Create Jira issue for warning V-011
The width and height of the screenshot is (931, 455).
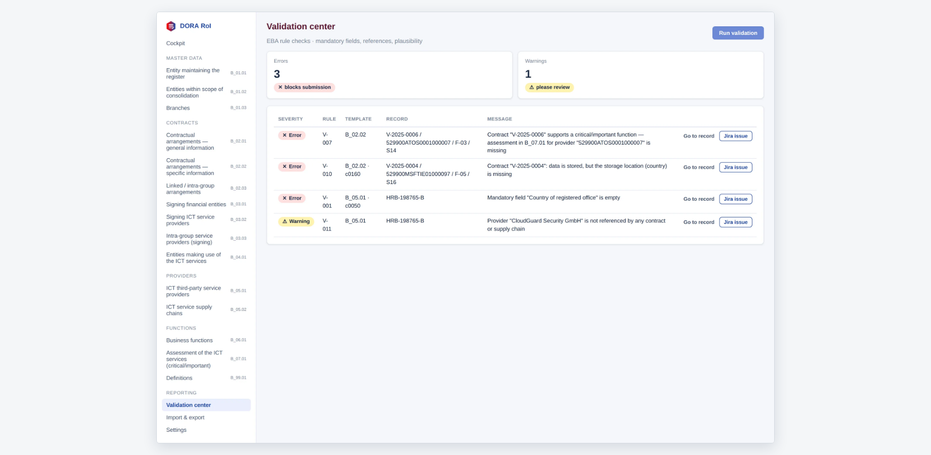tap(736, 222)
